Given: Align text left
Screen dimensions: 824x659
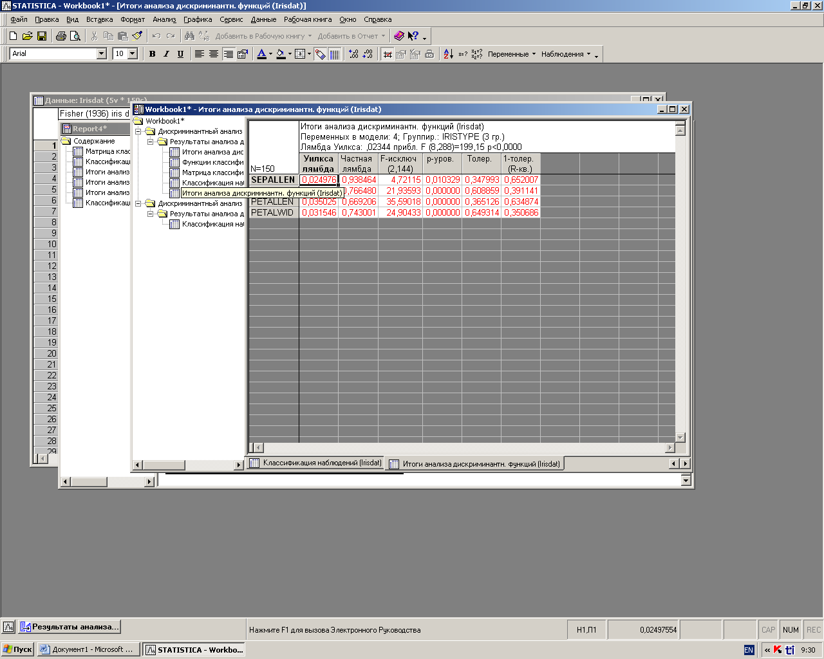Looking at the screenshot, I should [x=200, y=54].
